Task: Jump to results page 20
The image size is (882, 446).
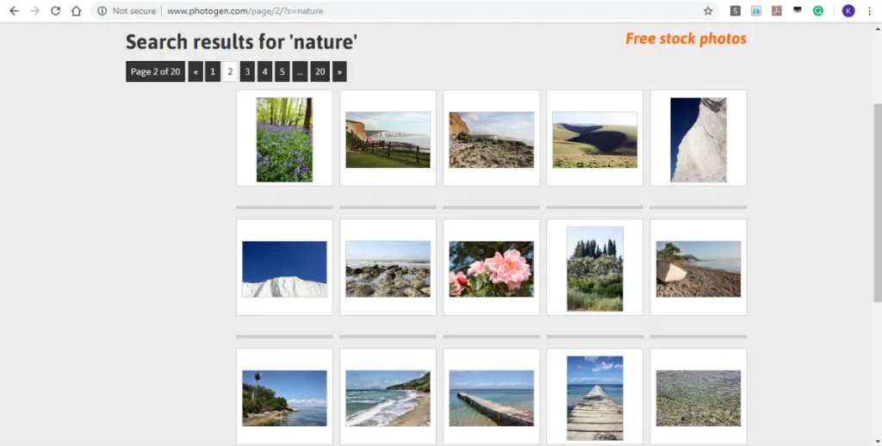Action: tap(320, 71)
